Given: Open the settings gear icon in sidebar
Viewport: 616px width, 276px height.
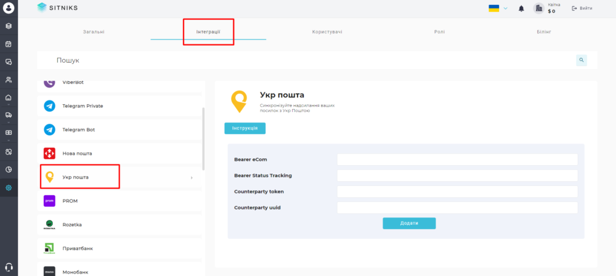Looking at the screenshot, I should pyautogui.click(x=9, y=188).
